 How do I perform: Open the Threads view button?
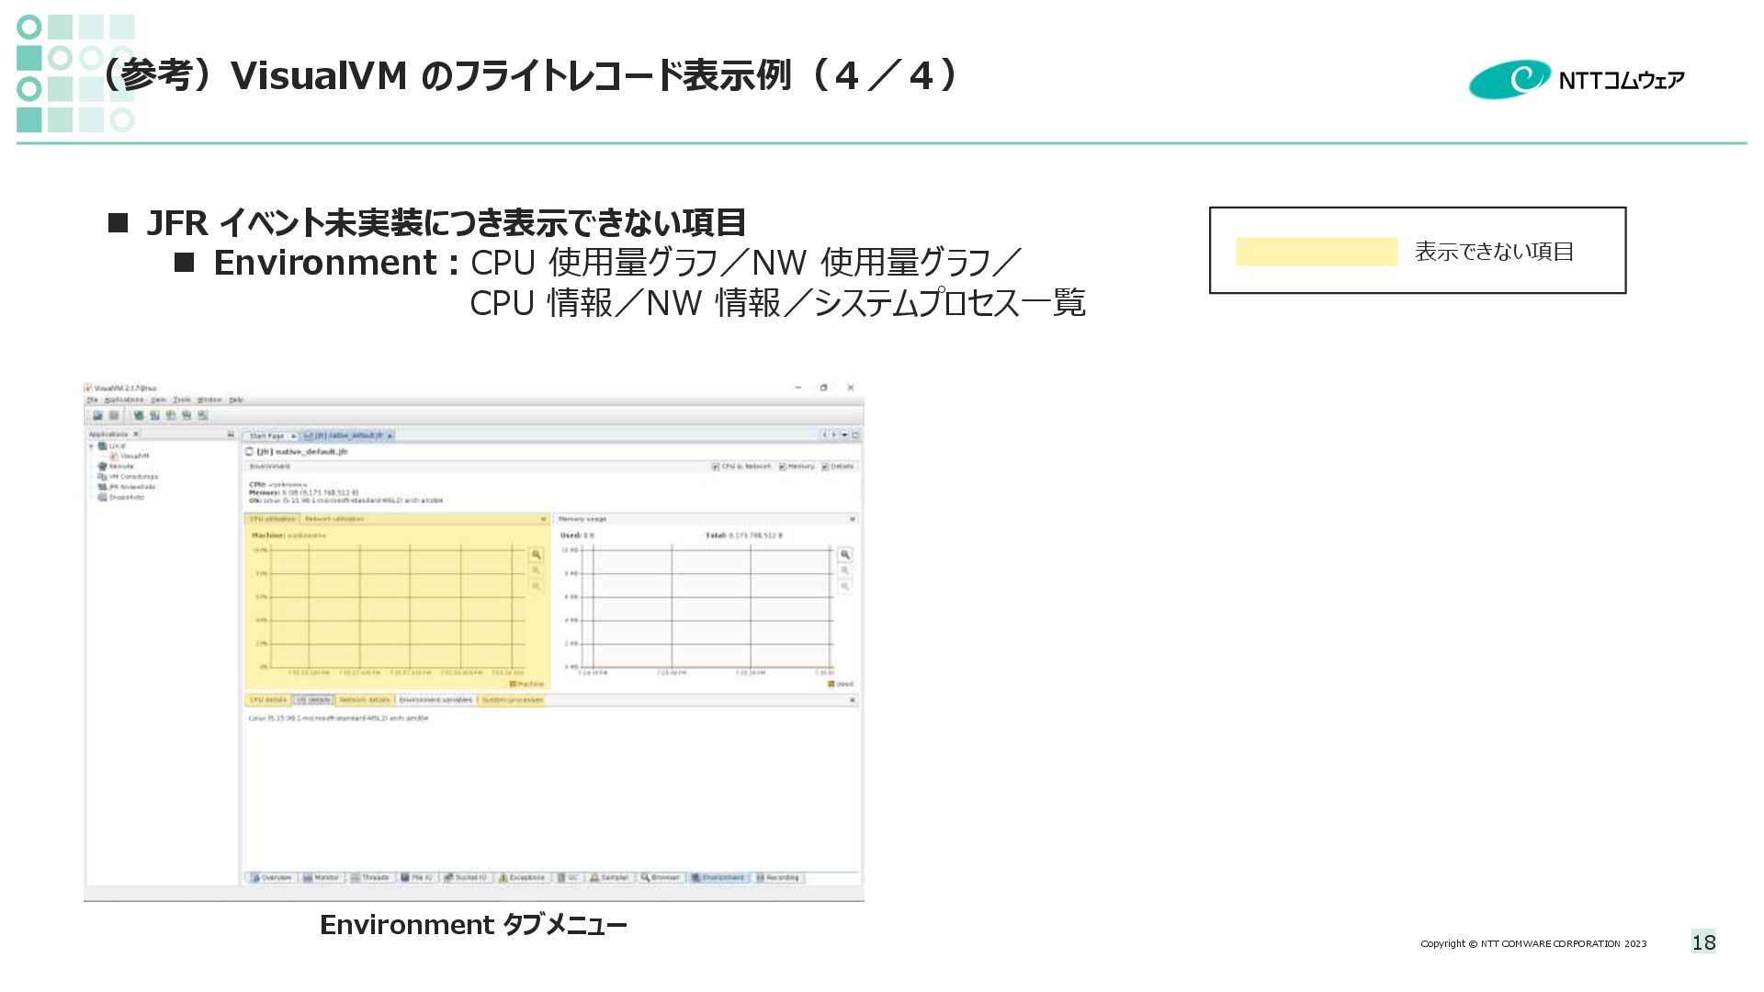coord(370,877)
